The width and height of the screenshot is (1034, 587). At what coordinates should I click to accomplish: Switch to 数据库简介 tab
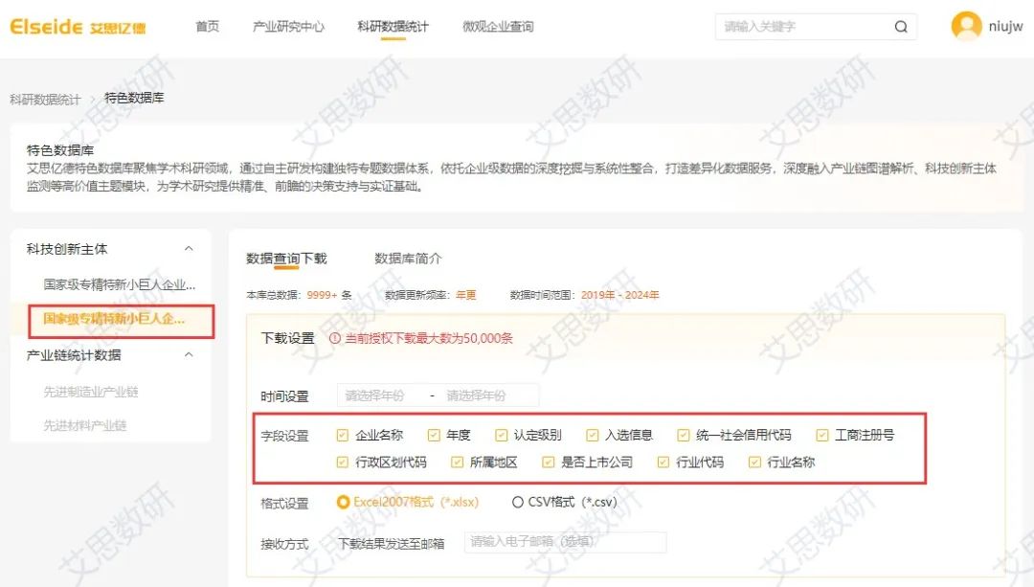[408, 259]
